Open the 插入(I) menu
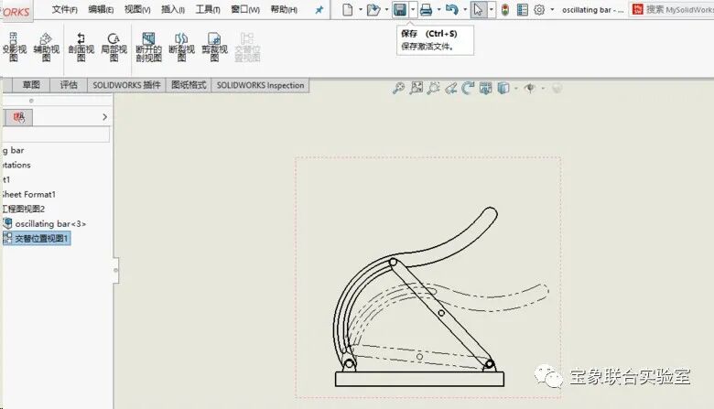This screenshot has width=714, height=409. 173,9
